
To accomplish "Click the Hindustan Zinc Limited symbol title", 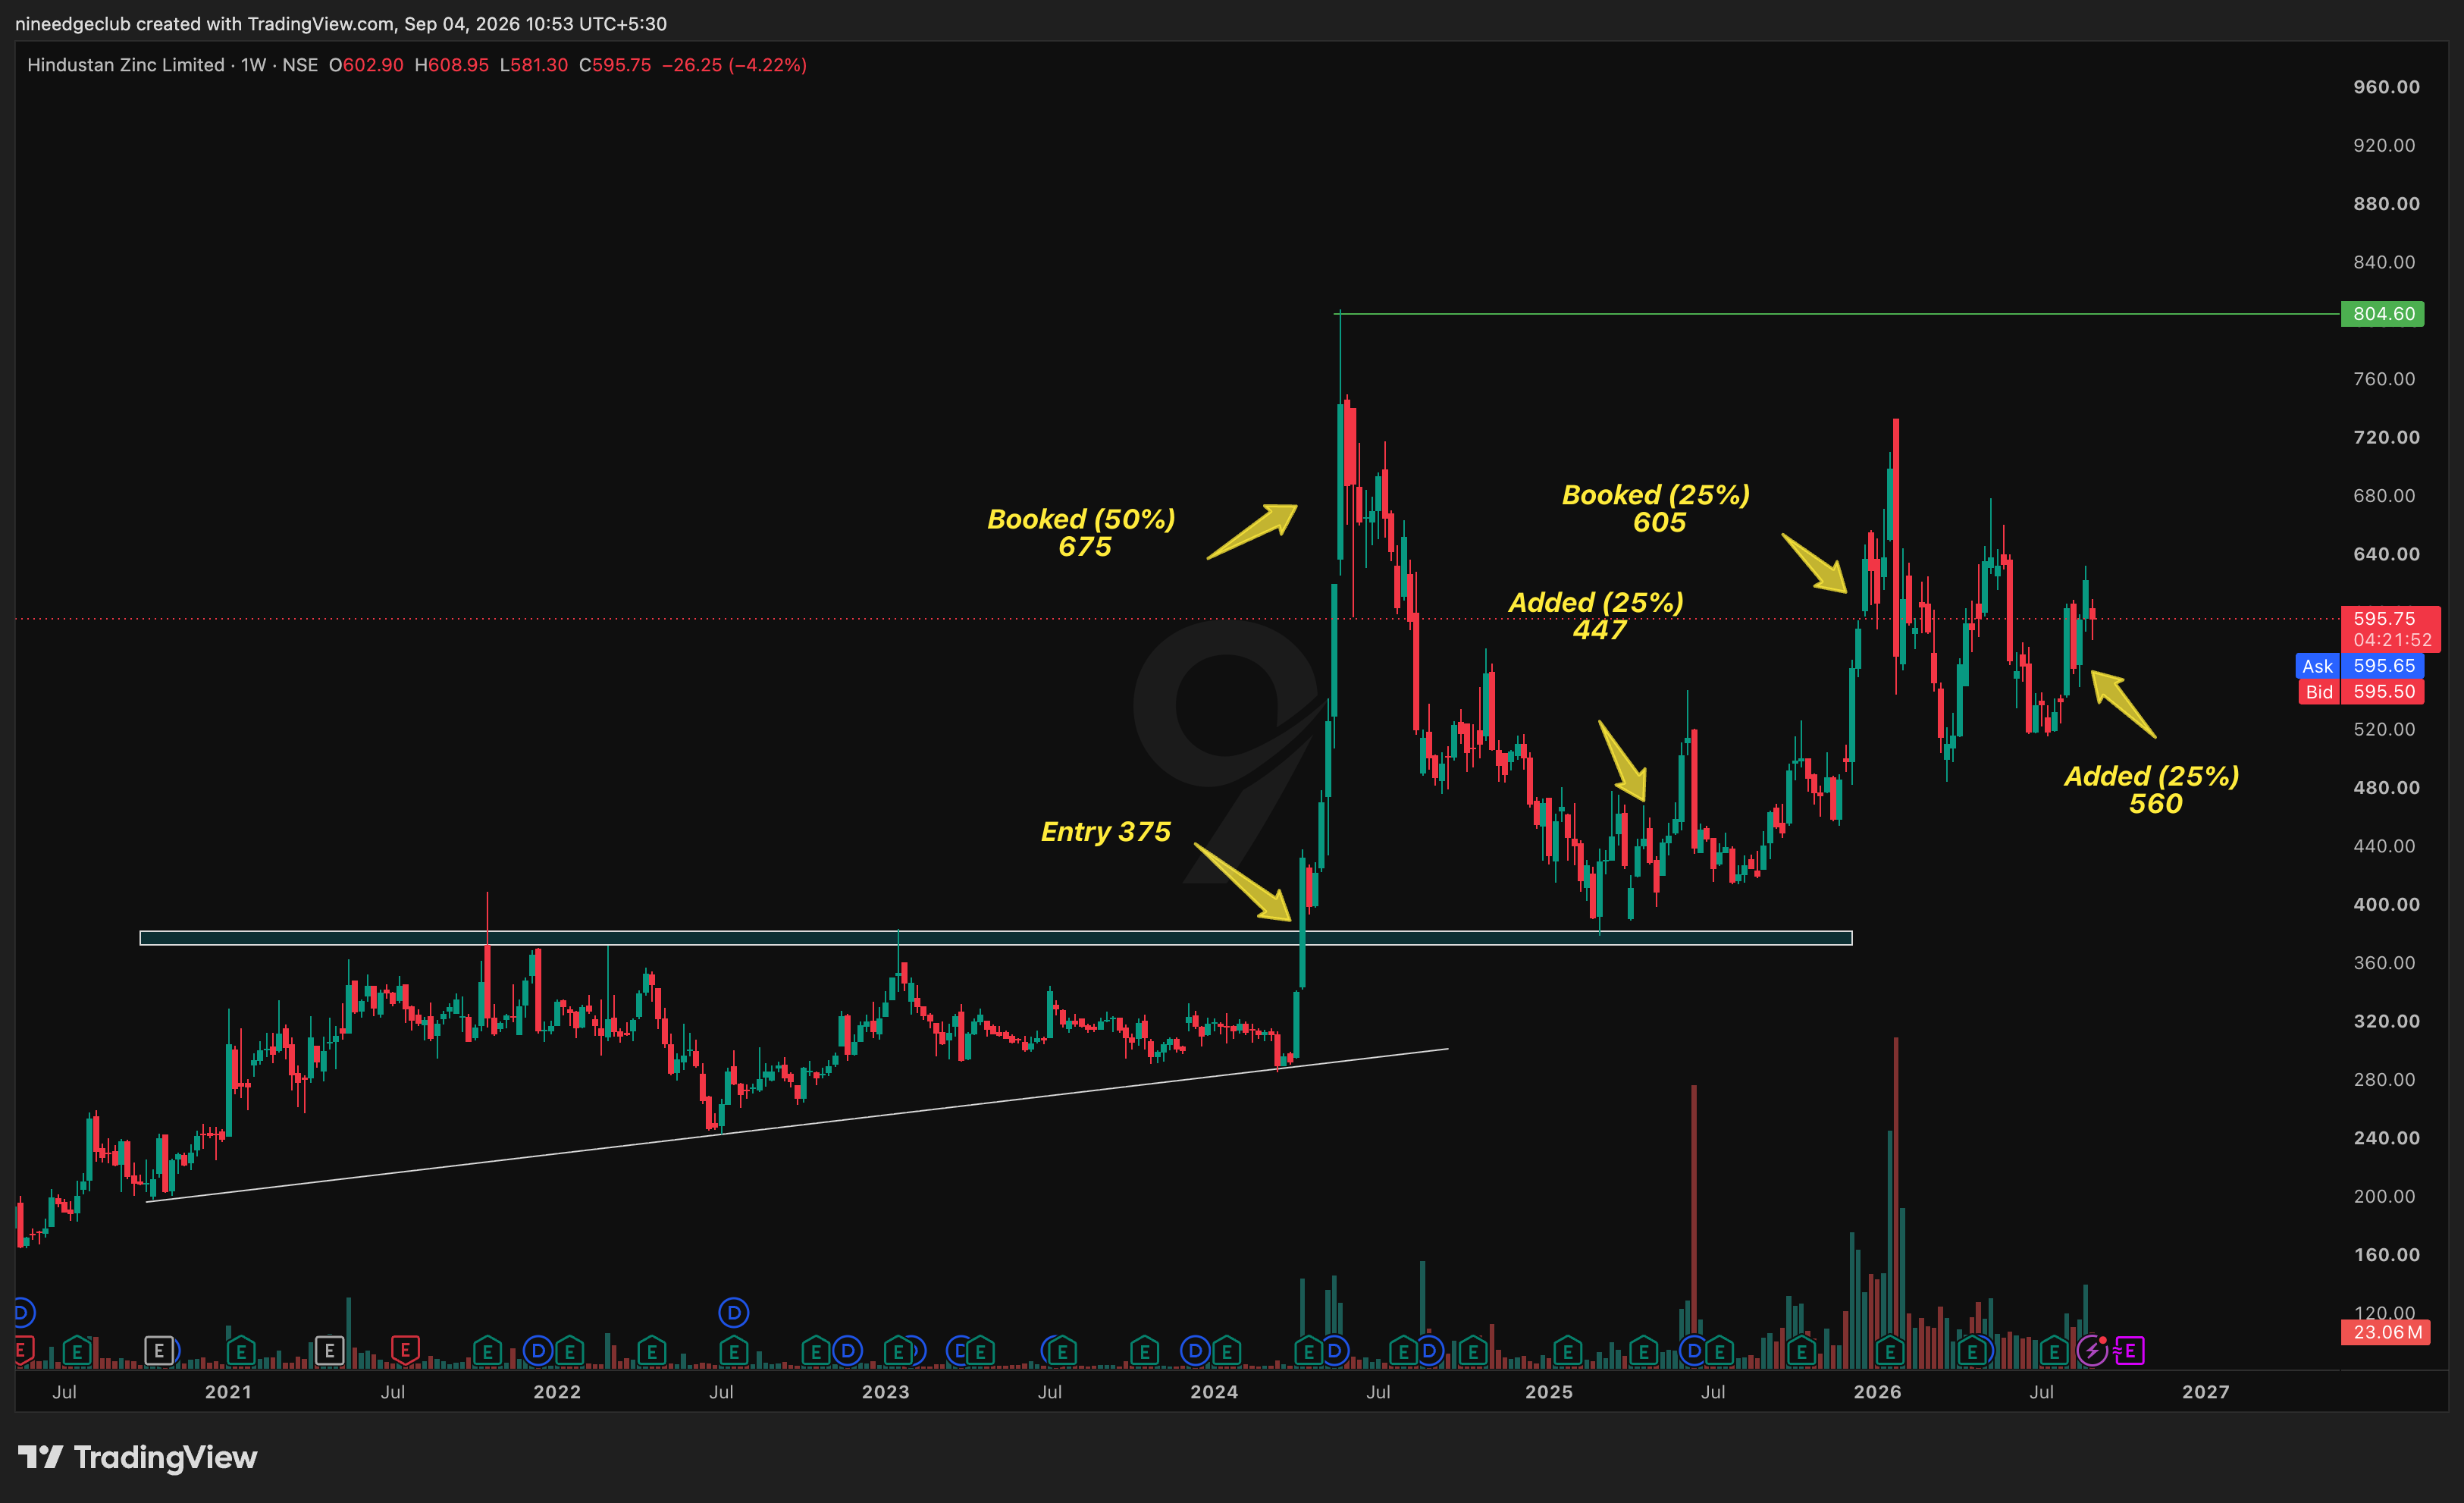I will tap(125, 65).
